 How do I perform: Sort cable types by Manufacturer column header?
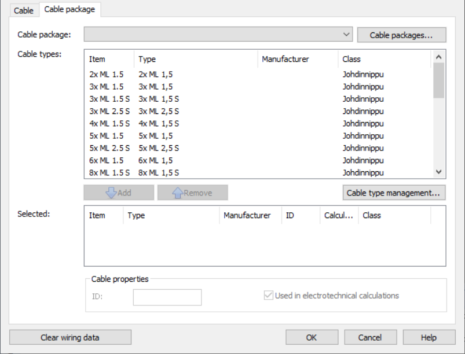[297, 59]
